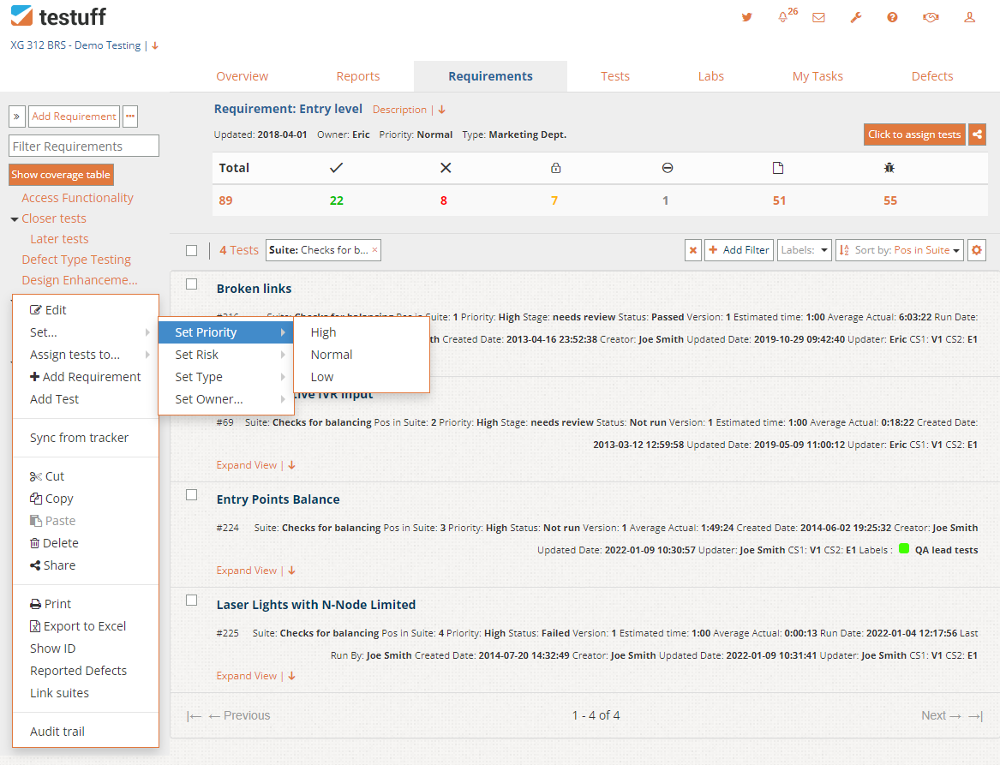Open Set Risk submenu

pyautogui.click(x=225, y=355)
